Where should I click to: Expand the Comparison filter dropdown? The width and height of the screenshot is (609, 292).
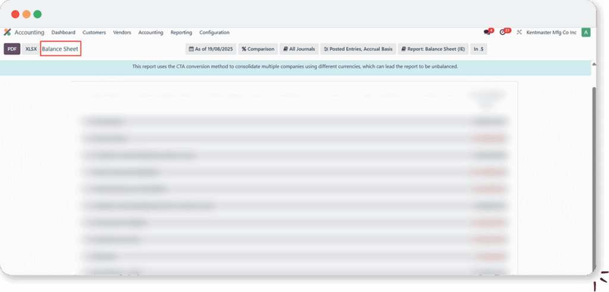tap(258, 49)
